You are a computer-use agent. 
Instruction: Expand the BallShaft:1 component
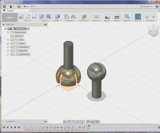tap(8, 51)
